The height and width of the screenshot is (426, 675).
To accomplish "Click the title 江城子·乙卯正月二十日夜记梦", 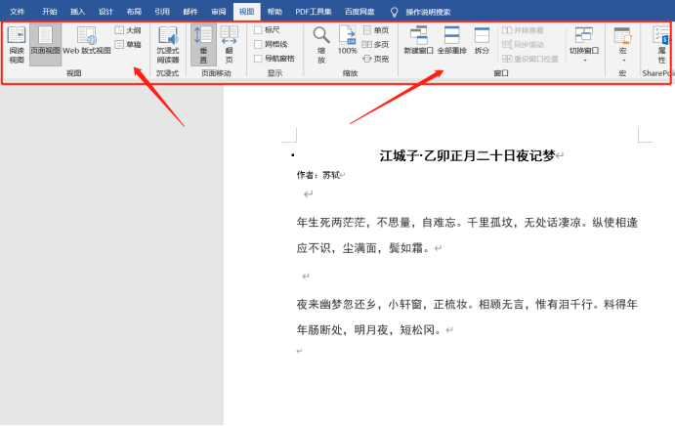I will (x=467, y=155).
